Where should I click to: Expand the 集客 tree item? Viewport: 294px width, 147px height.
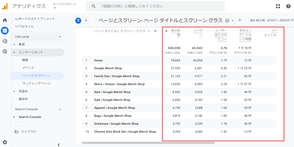[15, 44]
